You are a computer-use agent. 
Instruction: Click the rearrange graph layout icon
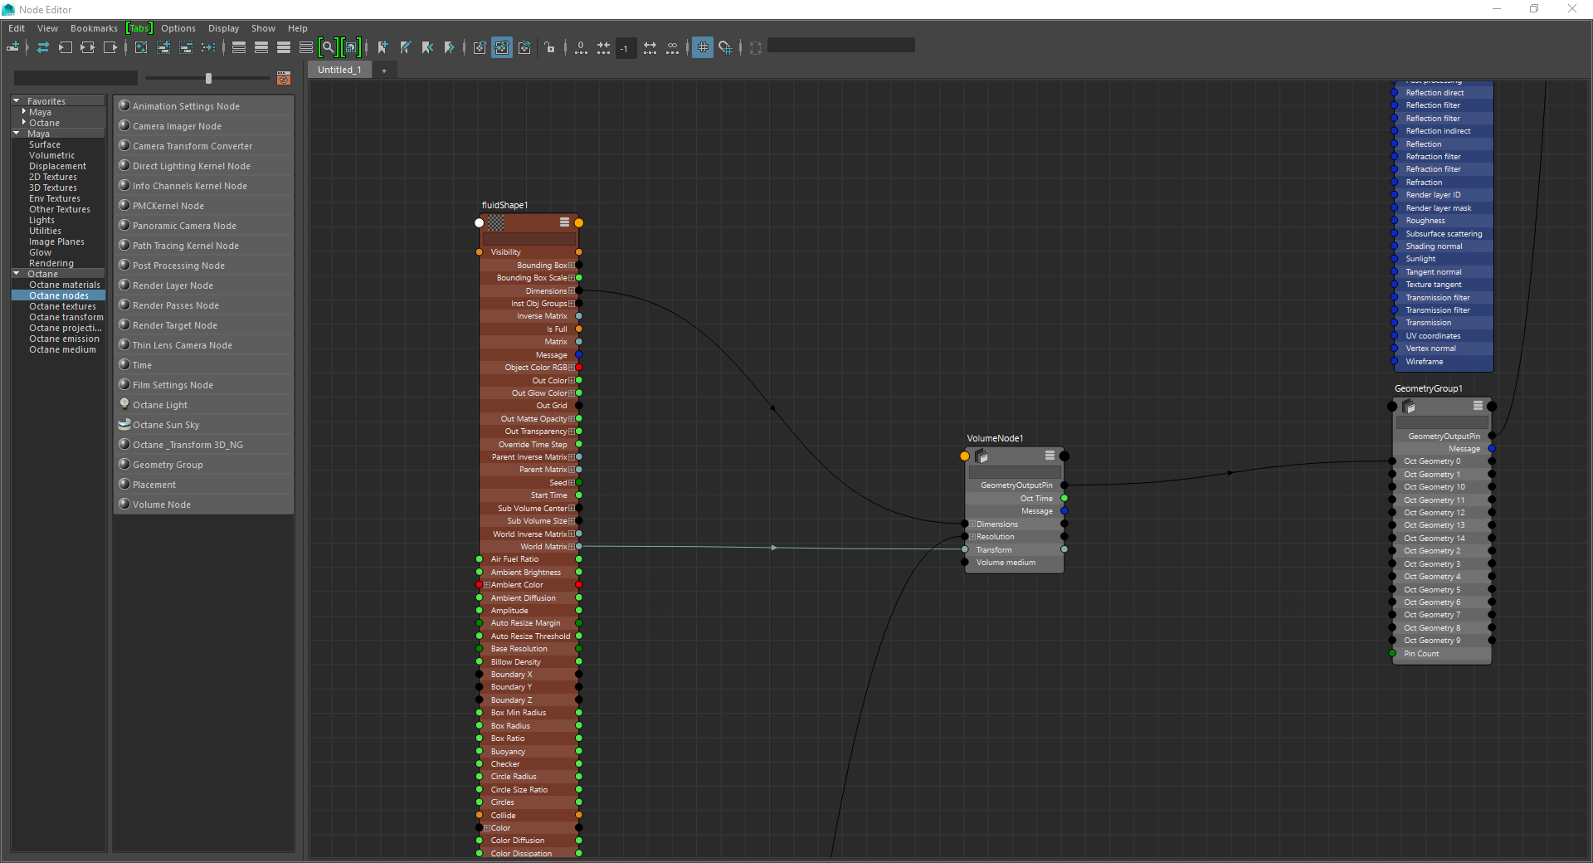208,47
